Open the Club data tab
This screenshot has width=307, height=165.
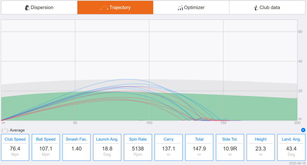[x=267, y=7]
